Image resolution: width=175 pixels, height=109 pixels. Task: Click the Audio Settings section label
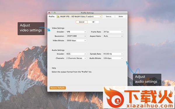point(58,50)
